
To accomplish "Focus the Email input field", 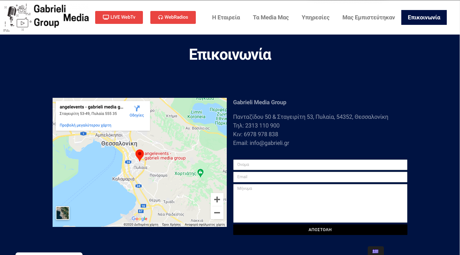I will [320, 177].
